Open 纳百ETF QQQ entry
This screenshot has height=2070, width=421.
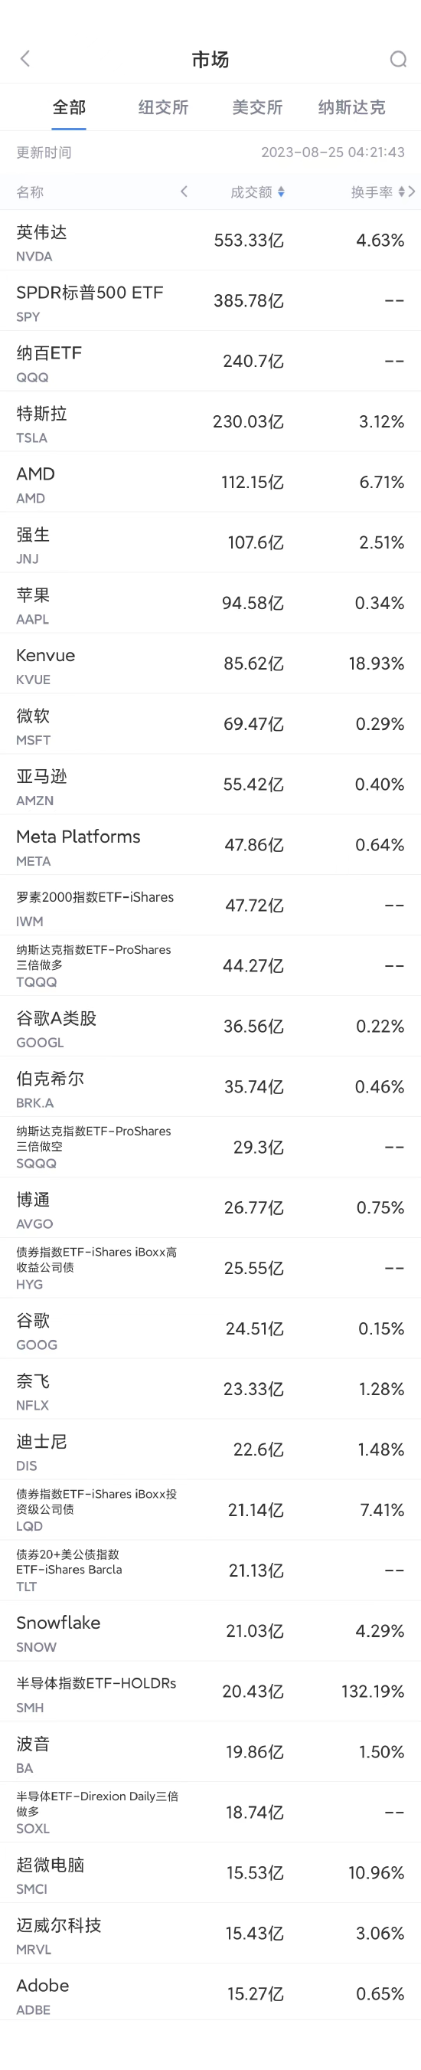pos(210,362)
